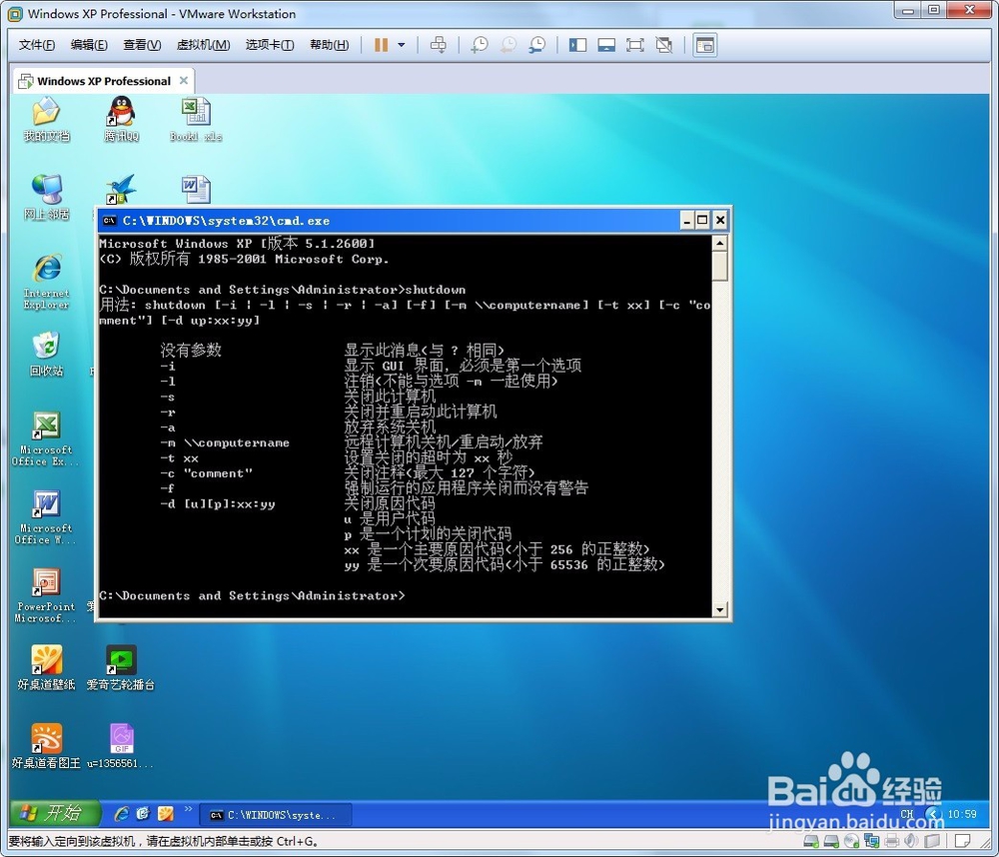Click the cmd window scroll up arrow
Viewport: 999px width, 857px height.
[720, 243]
